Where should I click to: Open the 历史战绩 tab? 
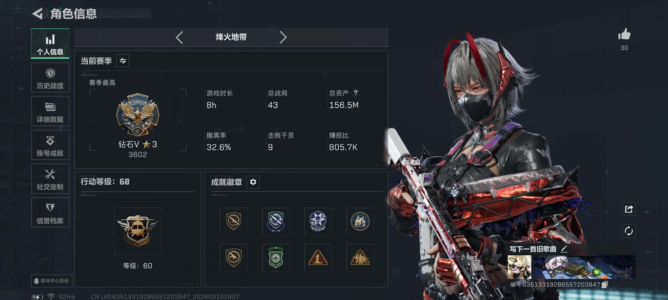tap(50, 77)
